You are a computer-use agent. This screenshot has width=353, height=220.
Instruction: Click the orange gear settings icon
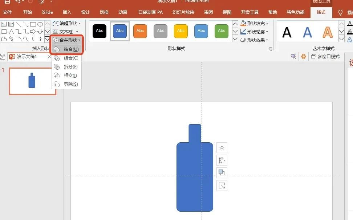tap(304, 56)
